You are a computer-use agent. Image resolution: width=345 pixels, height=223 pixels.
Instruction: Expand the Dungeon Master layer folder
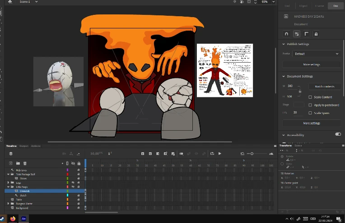click(8, 204)
